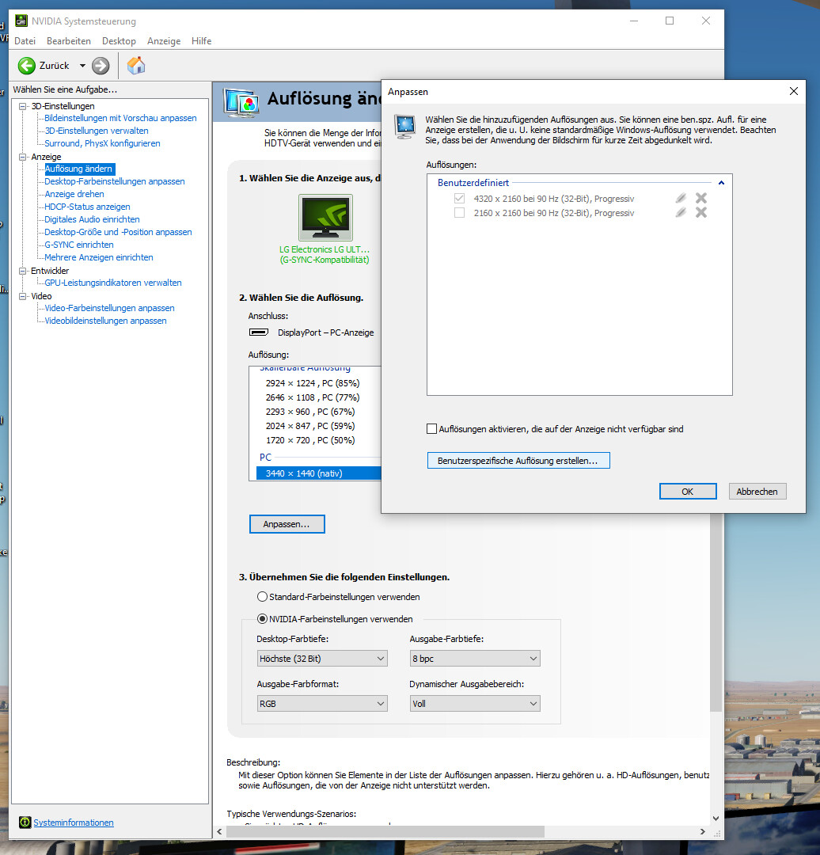Click the Anpassen... button

[x=287, y=524]
